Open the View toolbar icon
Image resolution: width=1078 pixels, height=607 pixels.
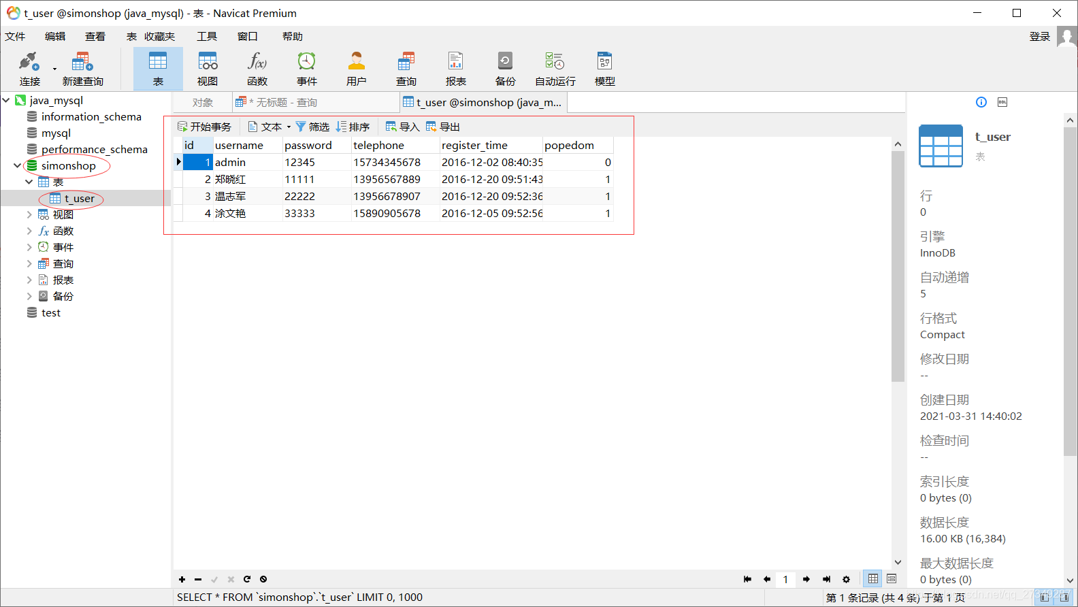point(208,69)
